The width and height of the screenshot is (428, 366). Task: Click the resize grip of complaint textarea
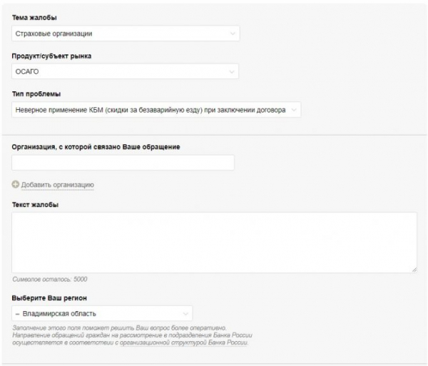[x=414, y=270]
